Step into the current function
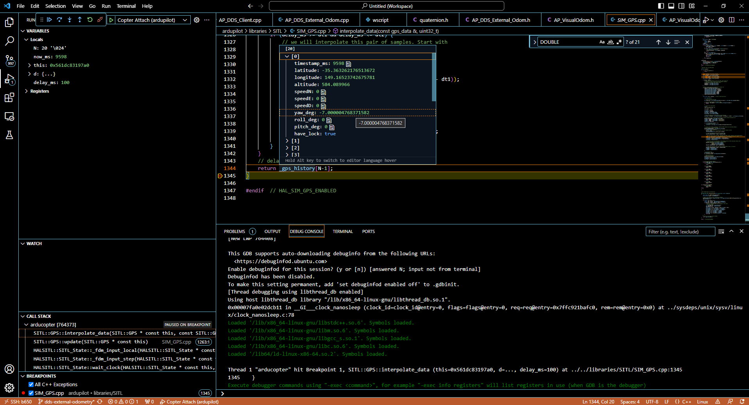This screenshot has height=405, width=749. (69, 20)
